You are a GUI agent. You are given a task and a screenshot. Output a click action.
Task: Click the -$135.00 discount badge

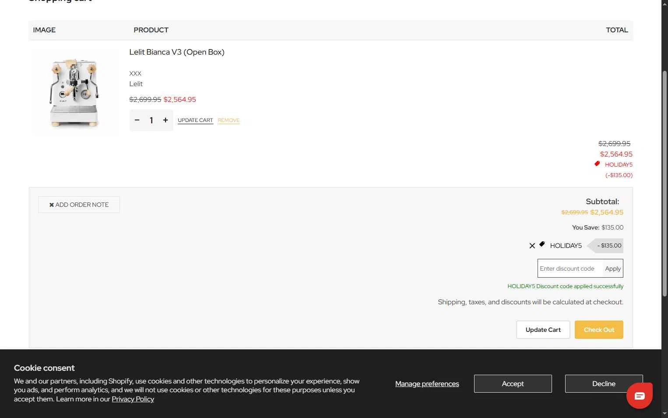point(605,246)
